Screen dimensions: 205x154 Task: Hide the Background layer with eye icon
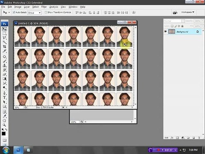(x=166, y=32)
